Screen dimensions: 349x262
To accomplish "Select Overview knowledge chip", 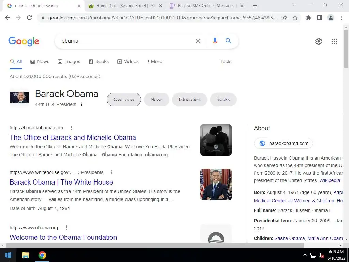I will [x=124, y=100].
